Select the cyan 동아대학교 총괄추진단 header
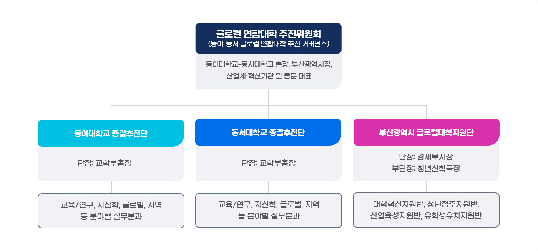 pos(111,133)
